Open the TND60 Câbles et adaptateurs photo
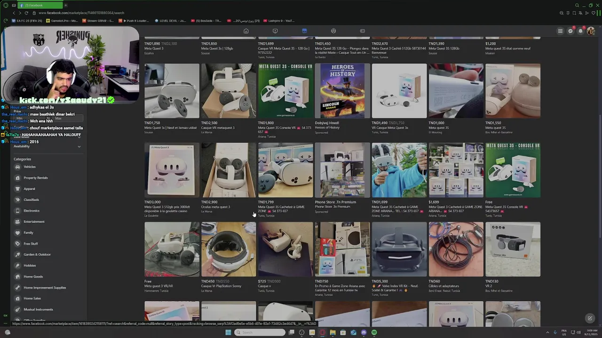This screenshot has width=602, height=338. (x=456, y=249)
